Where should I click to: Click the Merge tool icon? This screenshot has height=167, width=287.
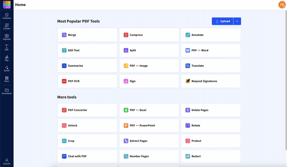pos(64,35)
